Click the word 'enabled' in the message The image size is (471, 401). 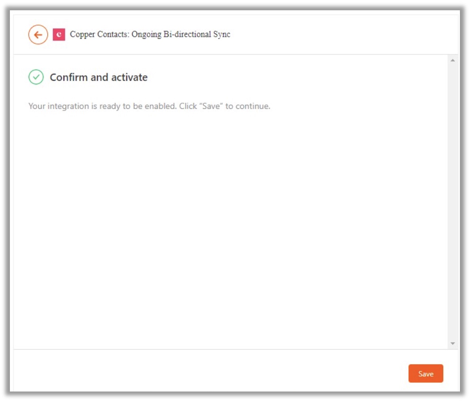pos(160,106)
